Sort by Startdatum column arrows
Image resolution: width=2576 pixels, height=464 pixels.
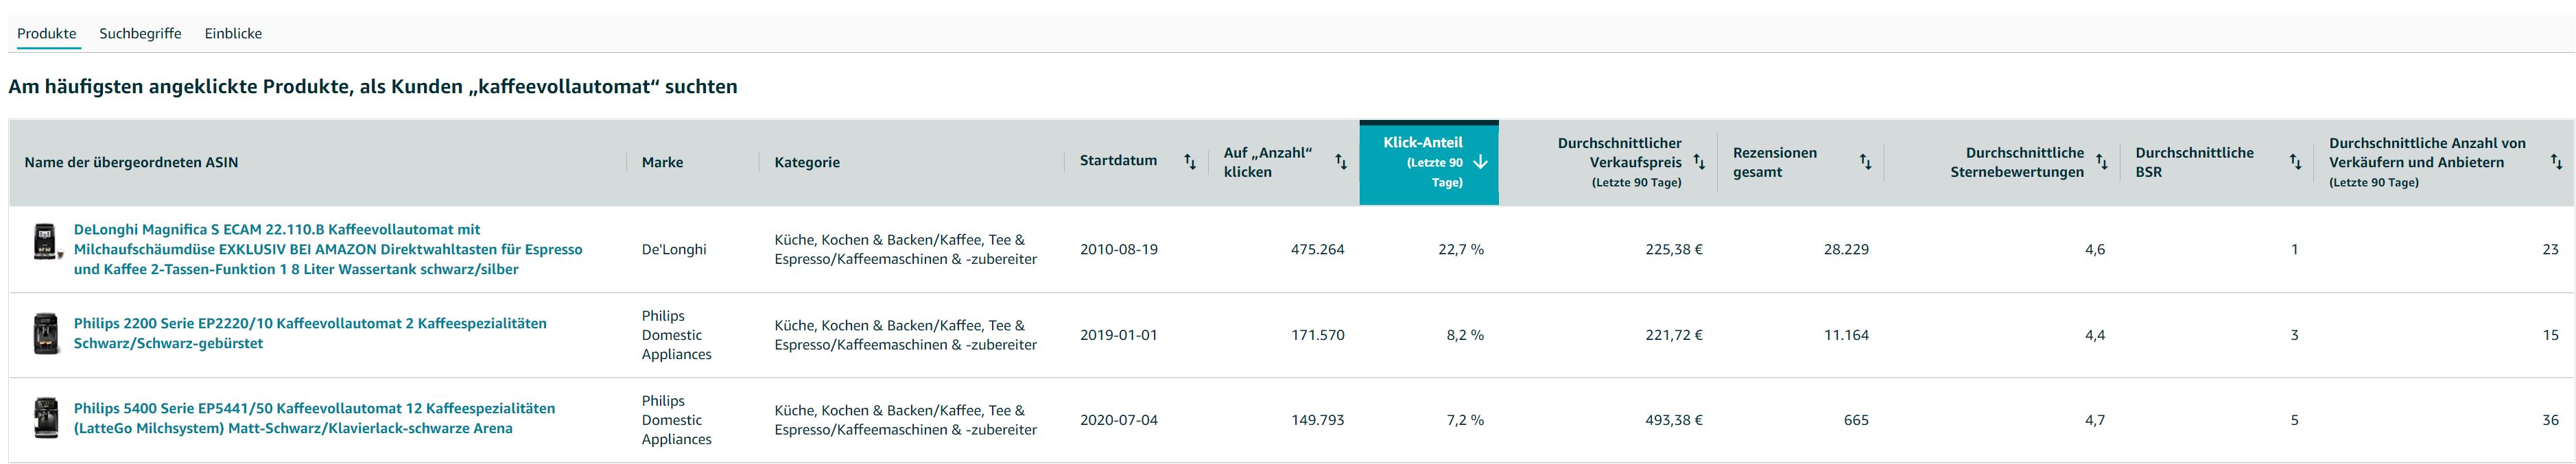coord(1190,162)
